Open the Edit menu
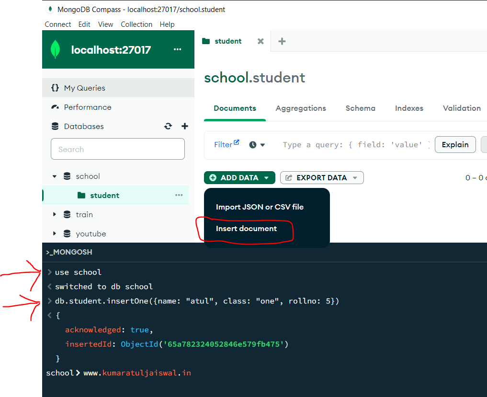Image resolution: width=487 pixels, height=397 pixels. 84,24
